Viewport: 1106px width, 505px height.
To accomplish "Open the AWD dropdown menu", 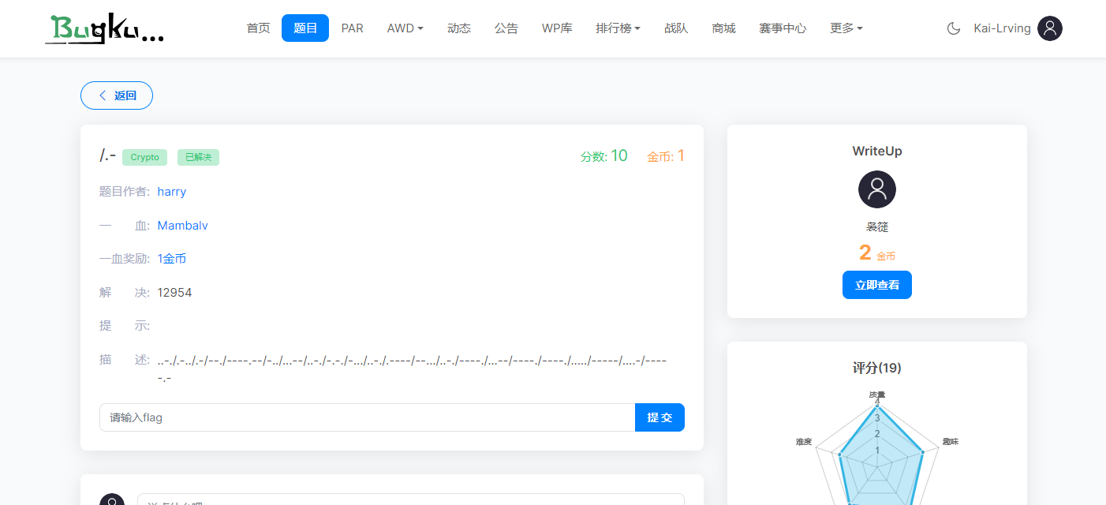I will tap(405, 28).
